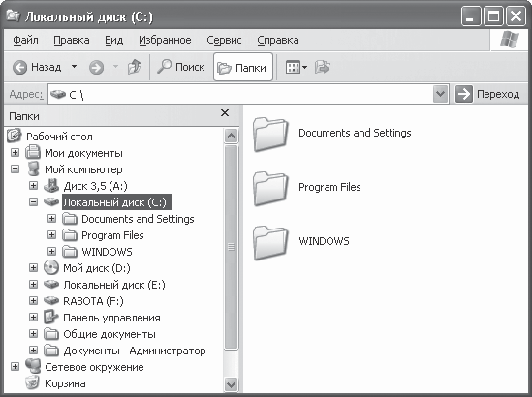The height and width of the screenshot is (397, 532).
Task: Go up one folder level icon
Action: point(134,67)
